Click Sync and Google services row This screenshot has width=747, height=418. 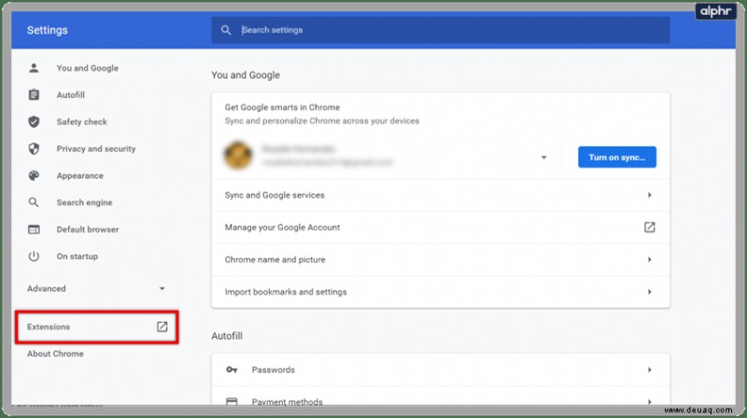point(441,195)
